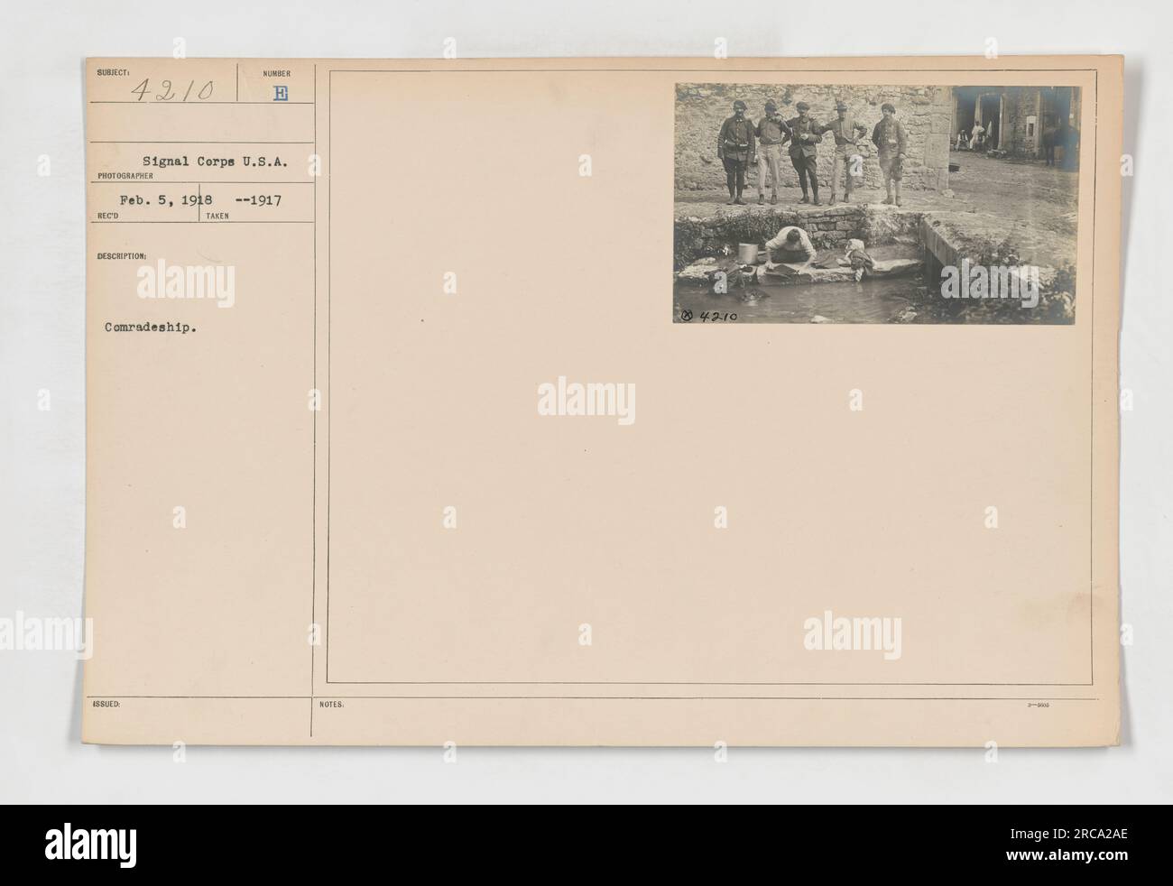Image resolution: width=1173 pixels, height=886 pixels.
Task: Click the ISSUED label at card bottom
Action: (x=103, y=706)
